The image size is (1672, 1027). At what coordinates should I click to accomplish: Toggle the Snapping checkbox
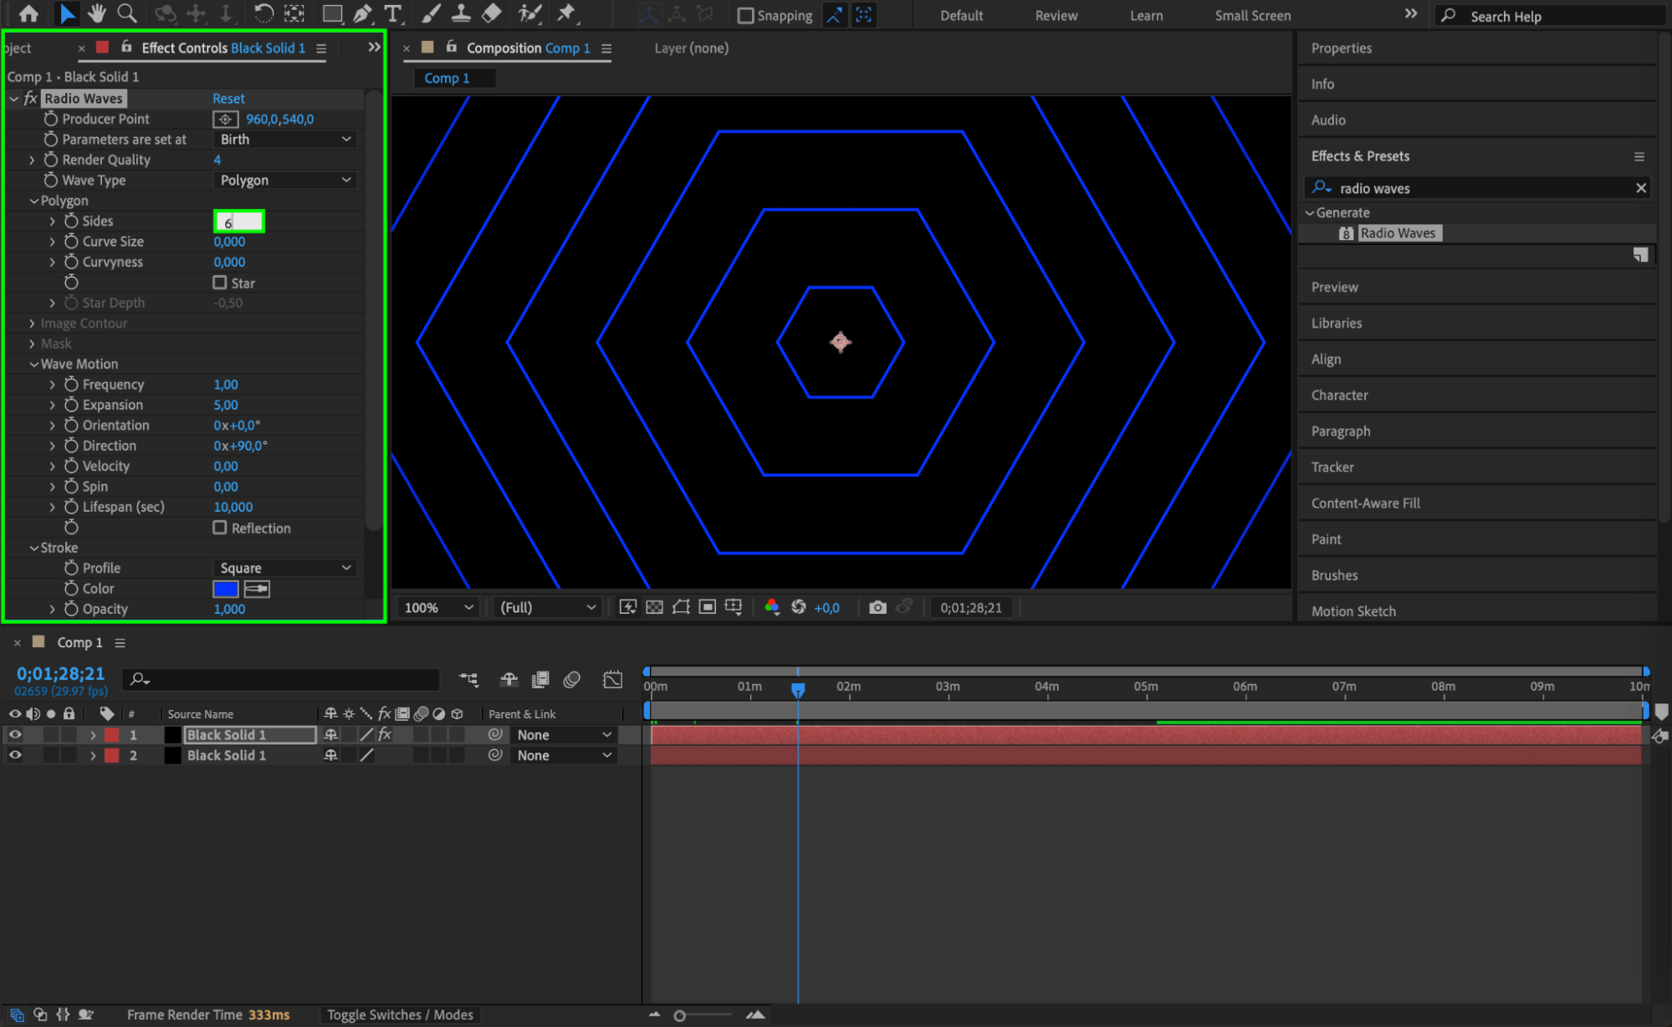pyautogui.click(x=746, y=15)
